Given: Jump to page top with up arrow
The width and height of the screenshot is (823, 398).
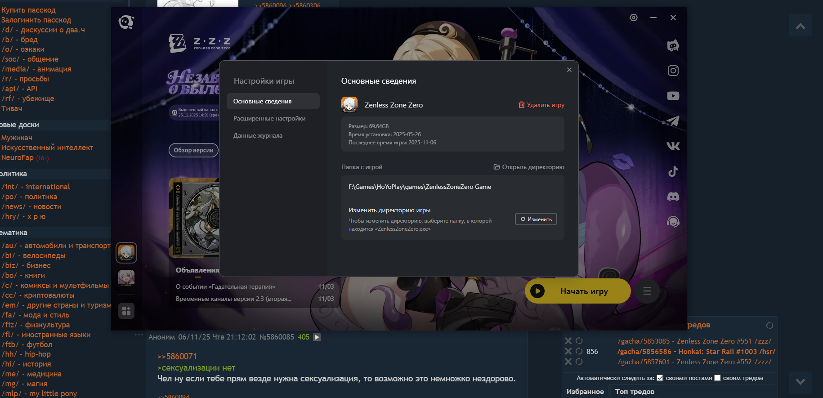Looking at the screenshot, I should 801,26.
